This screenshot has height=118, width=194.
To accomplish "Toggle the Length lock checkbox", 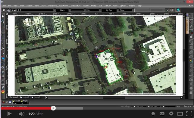I will coord(14,101).
